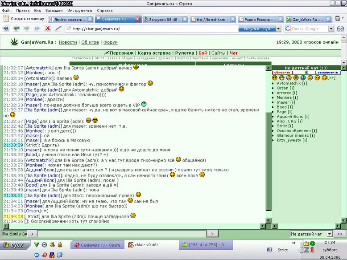Expand hidden tray icons arrow
Screen dimensions: 347x260
point(300,250)
